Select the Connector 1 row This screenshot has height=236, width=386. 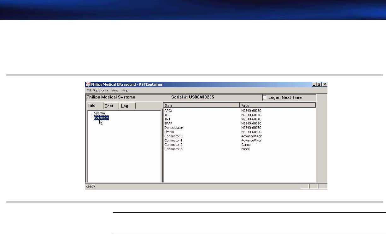coord(240,141)
